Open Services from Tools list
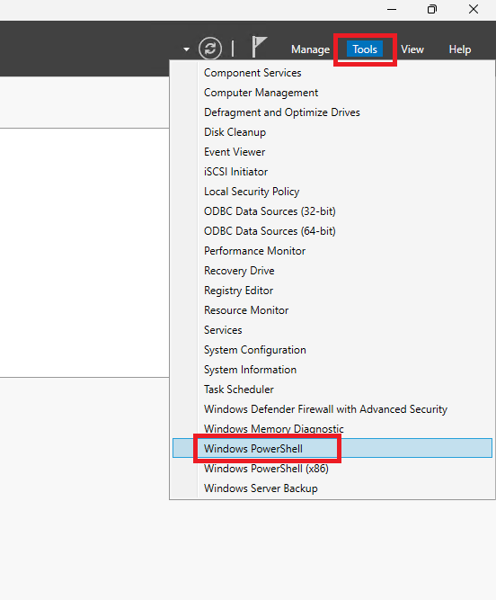The image size is (496, 600). (223, 330)
